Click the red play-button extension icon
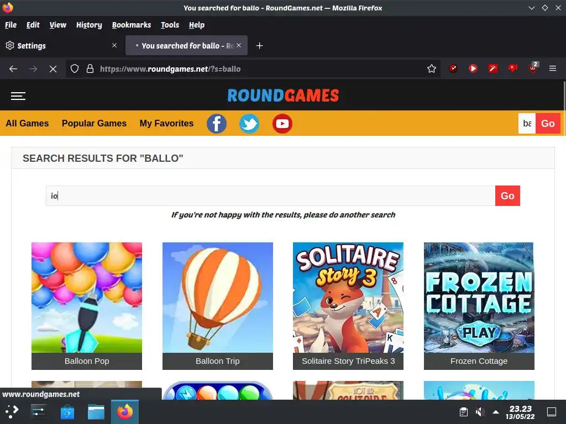Image resolution: width=566 pixels, height=424 pixels. point(473,68)
